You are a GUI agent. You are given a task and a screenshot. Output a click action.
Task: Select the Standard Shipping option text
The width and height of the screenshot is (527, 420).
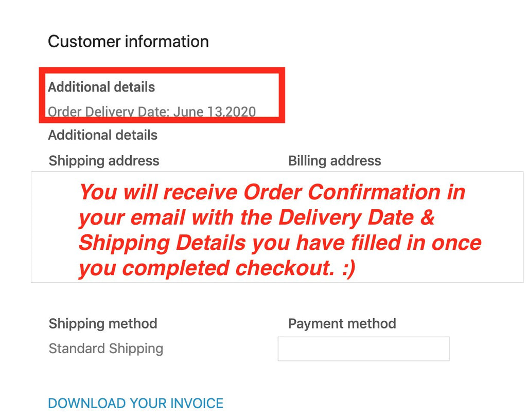(x=106, y=349)
